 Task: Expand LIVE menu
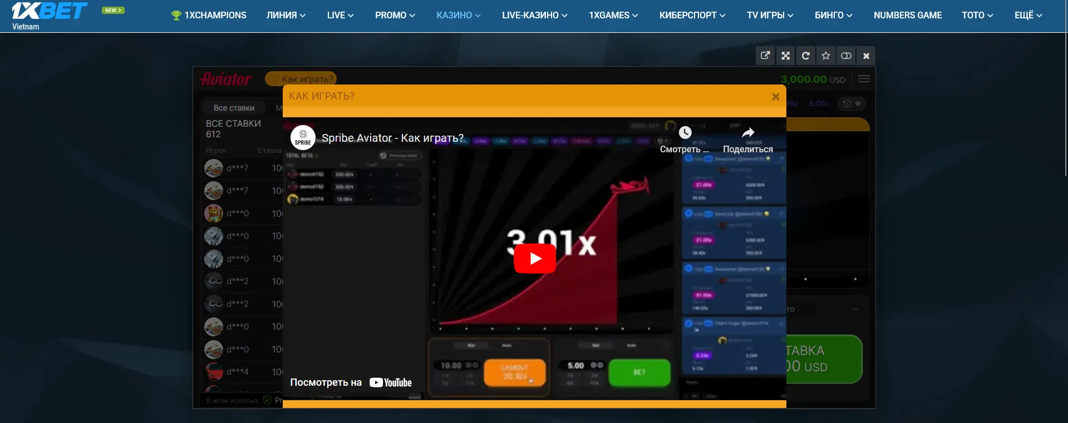point(340,16)
